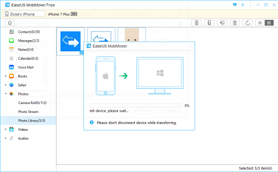Expand the Safari tree node

coord(6,85)
